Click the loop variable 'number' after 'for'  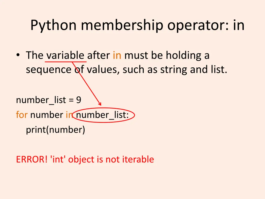(47, 115)
